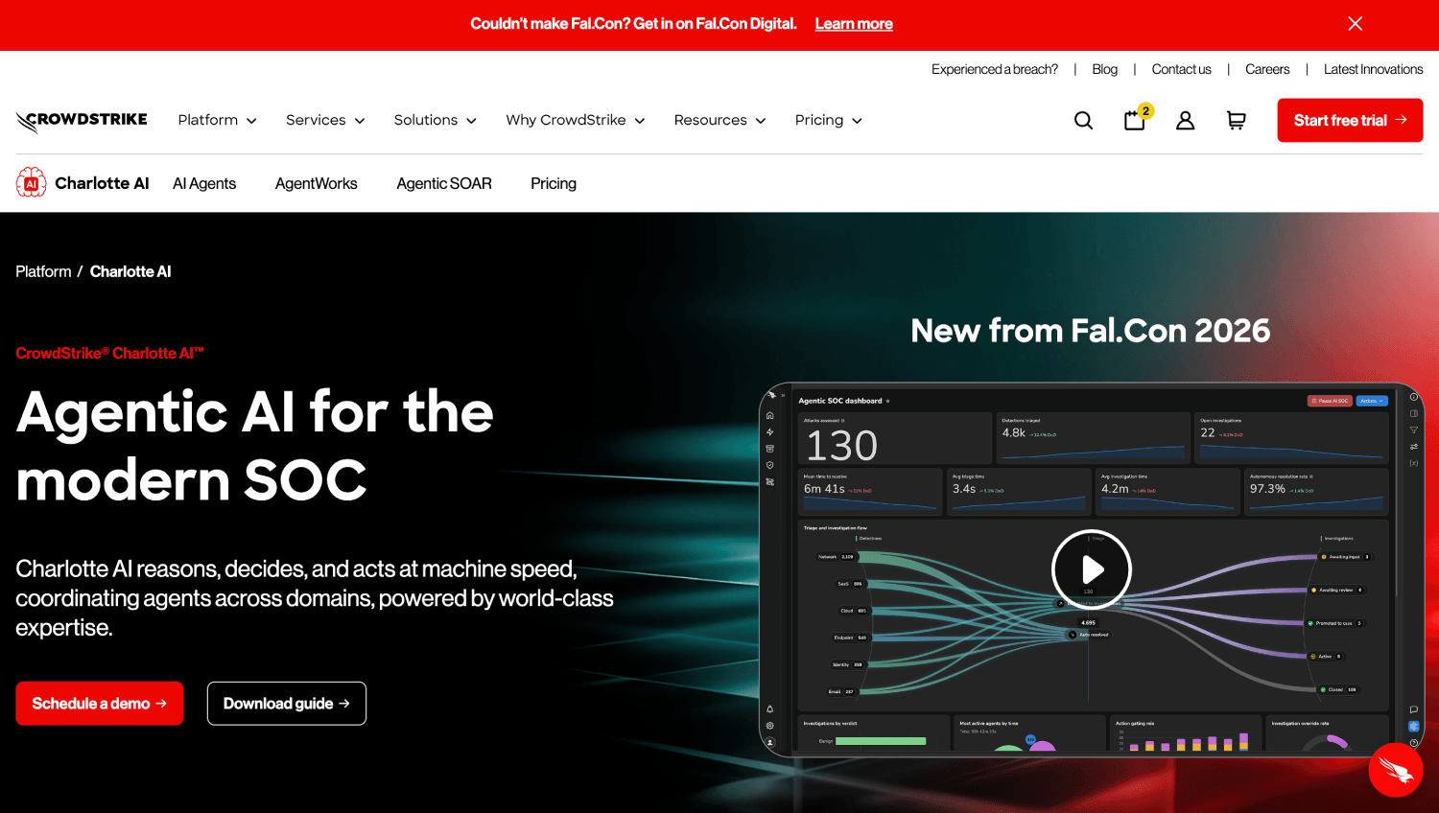The image size is (1439, 813).
Task: Open the calendar icon with badge 2
Action: [1136, 119]
